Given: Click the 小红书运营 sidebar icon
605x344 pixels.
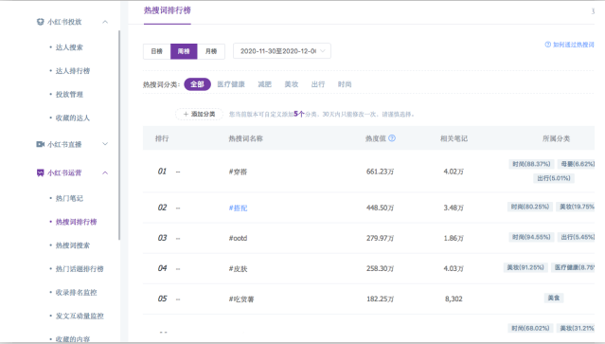Looking at the screenshot, I should point(40,172).
